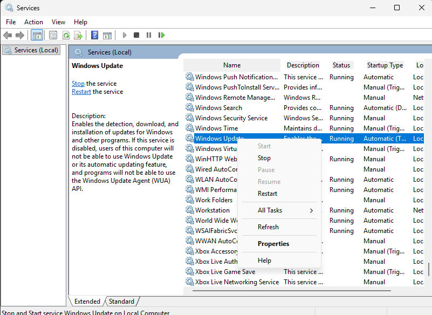Click the Restart the service link
Image resolution: width=432 pixels, height=315 pixels.
[81, 92]
